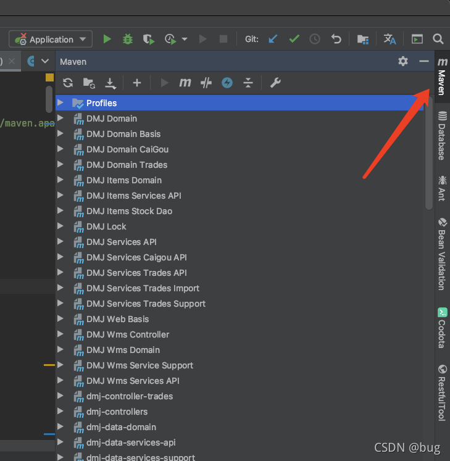Select DMJ Services Trades Support

pos(146,304)
